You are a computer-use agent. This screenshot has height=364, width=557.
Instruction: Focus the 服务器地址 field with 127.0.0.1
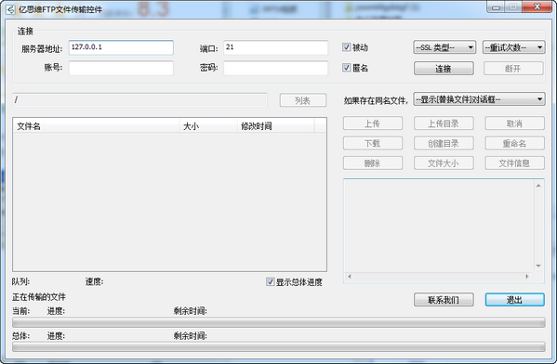point(121,47)
